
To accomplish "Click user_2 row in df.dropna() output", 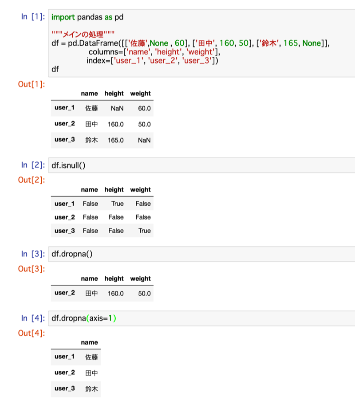I will coord(64,293).
